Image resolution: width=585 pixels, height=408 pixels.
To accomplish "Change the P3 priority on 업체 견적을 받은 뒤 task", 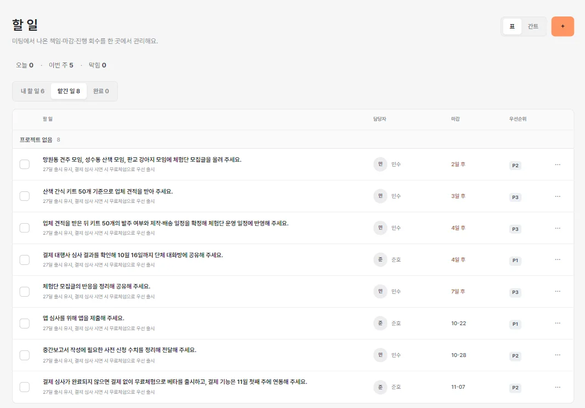I will 515,229.
